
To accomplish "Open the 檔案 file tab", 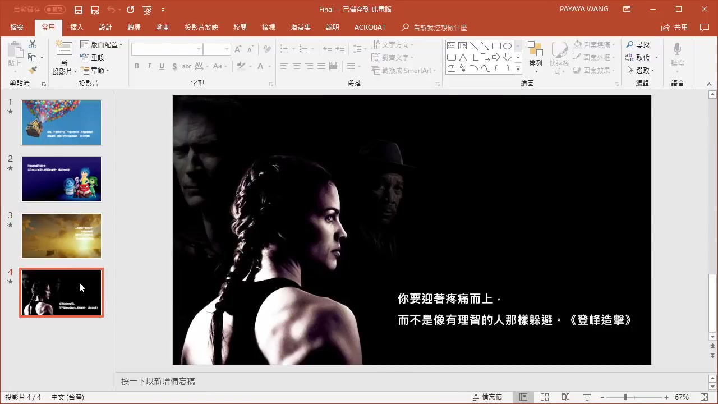I will [17, 27].
